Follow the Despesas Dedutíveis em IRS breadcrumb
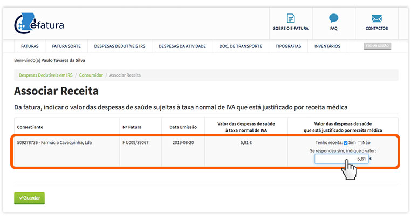This screenshot has width=411, height=220. coord(46,75)
